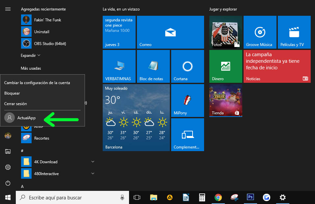
Task: Open the Noticias news tile
Action: pos(277,66)
